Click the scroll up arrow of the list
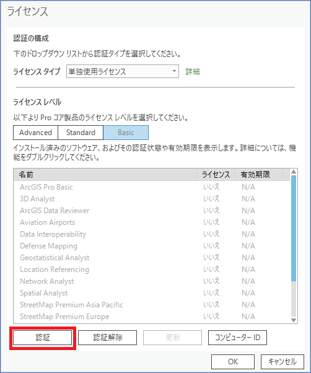The width and height of the screenshot is (311, 373). (294, 172)
